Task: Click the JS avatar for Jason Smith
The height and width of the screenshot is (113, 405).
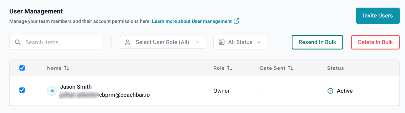Action: (52, 91)
